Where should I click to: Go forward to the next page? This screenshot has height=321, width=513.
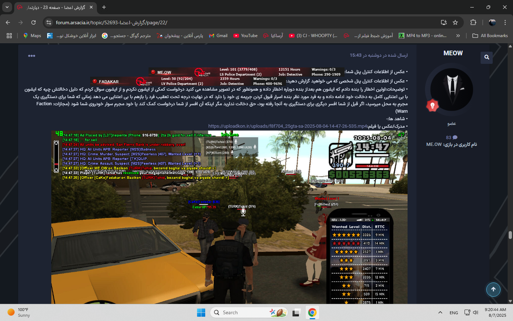tap(21, 22)
